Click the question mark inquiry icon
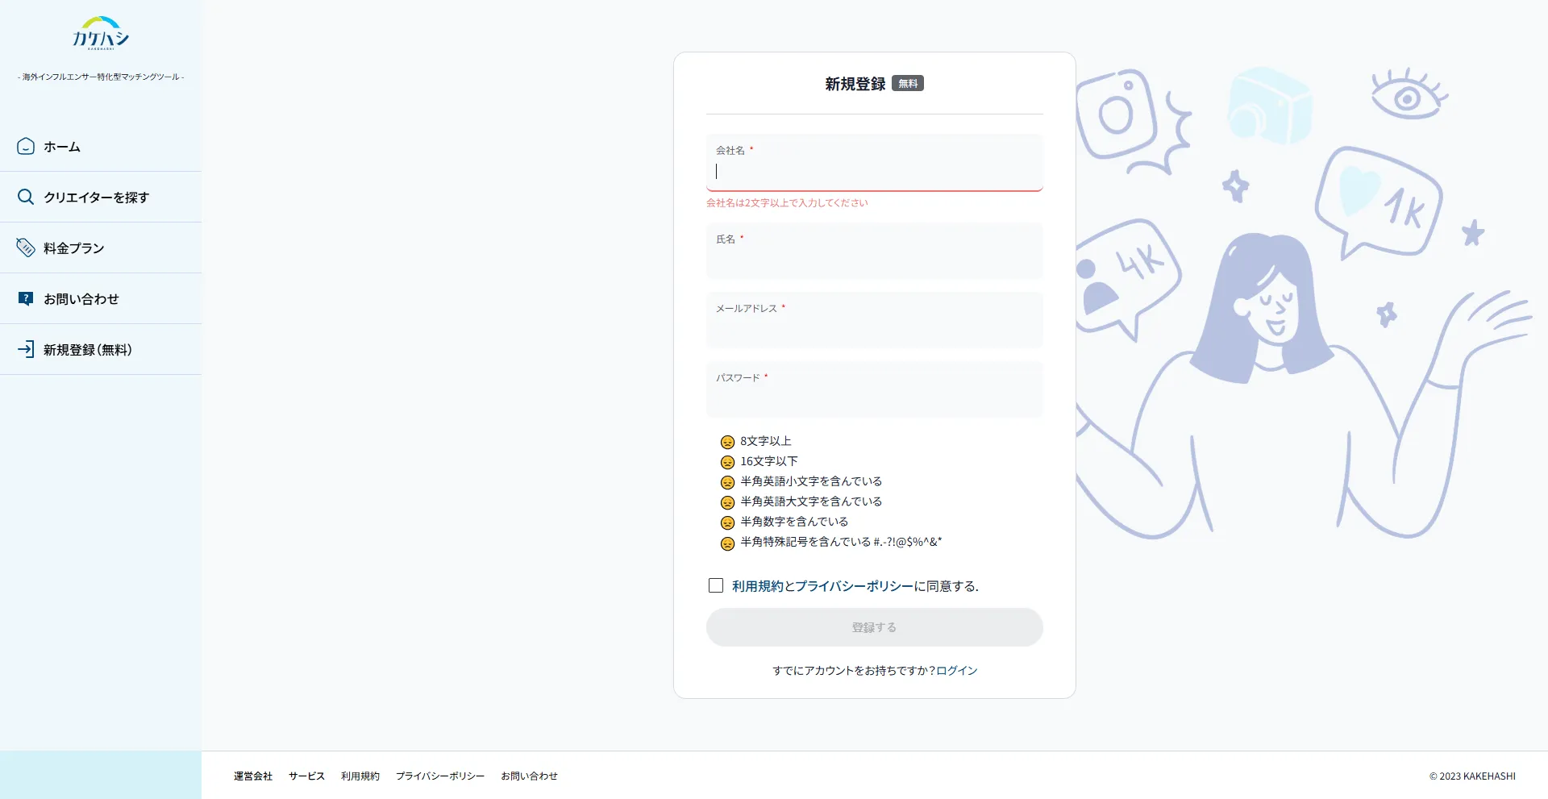The image size is (1548, 799). [26, 298]
